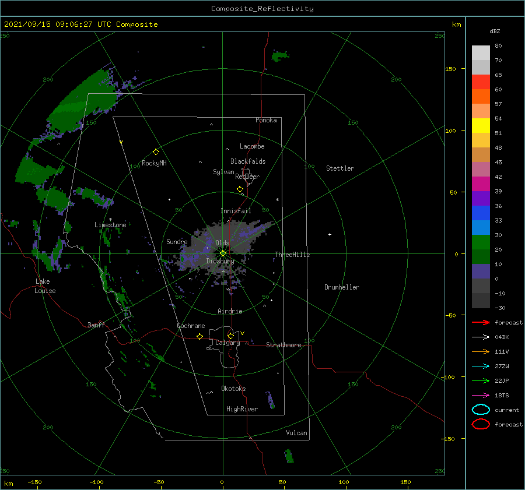Select the light gray 70–80 dBZ swatch
The image size is (525, 490).
click(x=481, y=53)
